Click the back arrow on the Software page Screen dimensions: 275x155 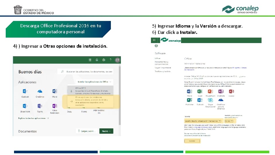click(x=156, y=46)
